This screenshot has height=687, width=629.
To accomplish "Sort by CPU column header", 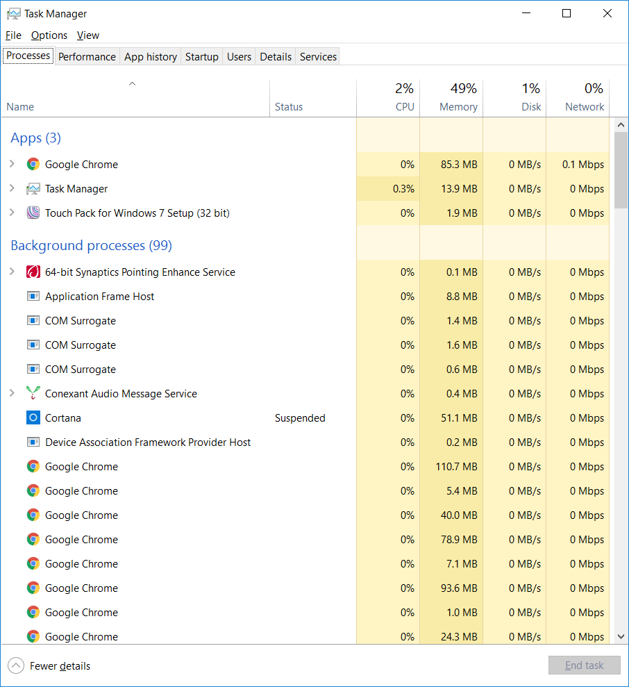I will [x=388, y=98].
